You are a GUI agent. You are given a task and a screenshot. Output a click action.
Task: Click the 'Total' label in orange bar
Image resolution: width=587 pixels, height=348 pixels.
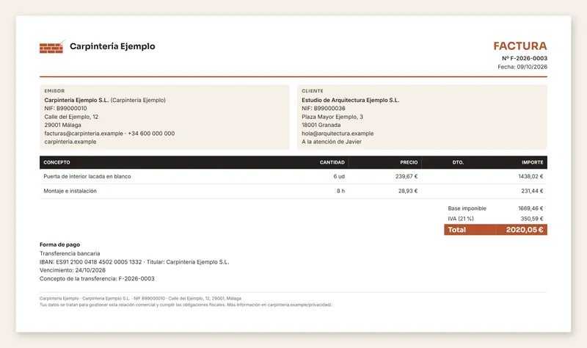pos(456,230)
